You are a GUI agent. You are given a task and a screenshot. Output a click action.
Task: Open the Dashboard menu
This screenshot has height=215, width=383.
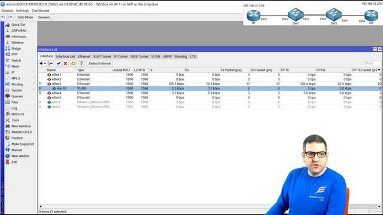tap(40, 11)
